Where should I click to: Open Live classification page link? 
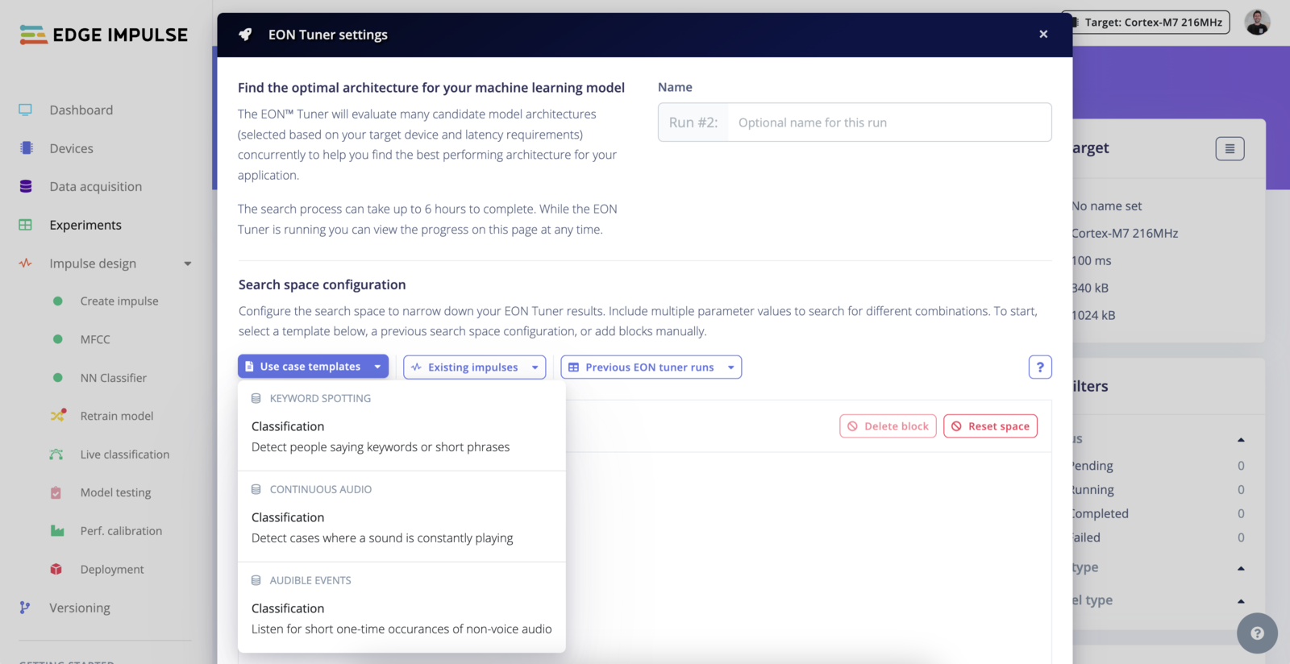pyautogui.click(x=125, y=454)
